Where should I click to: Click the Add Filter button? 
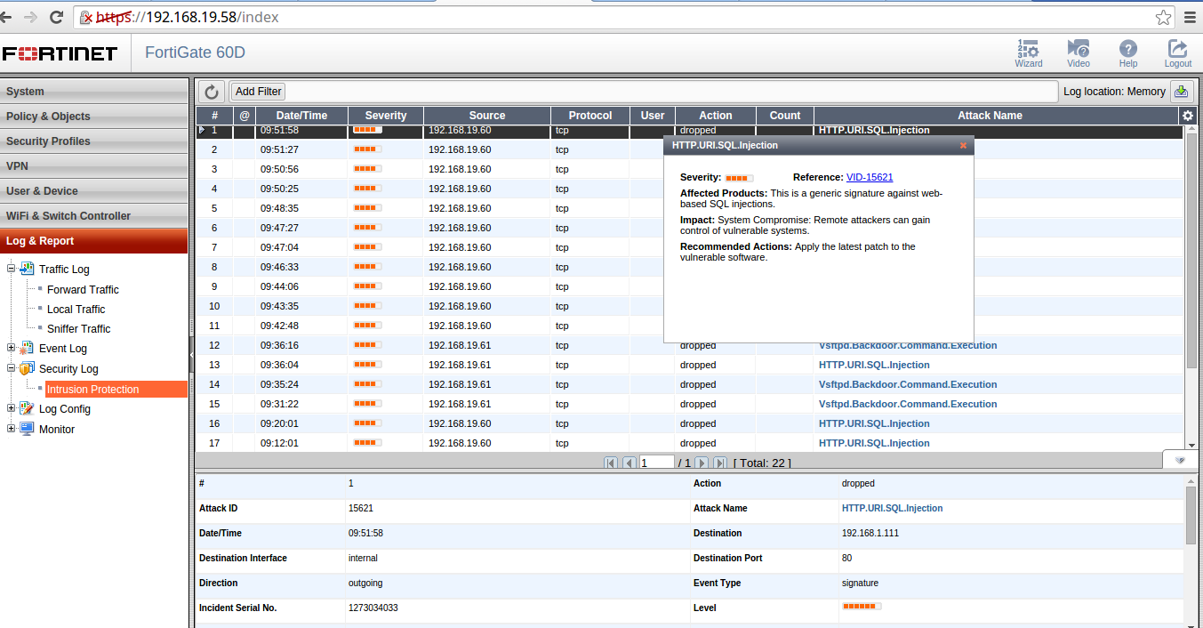[x=258, y=92]
